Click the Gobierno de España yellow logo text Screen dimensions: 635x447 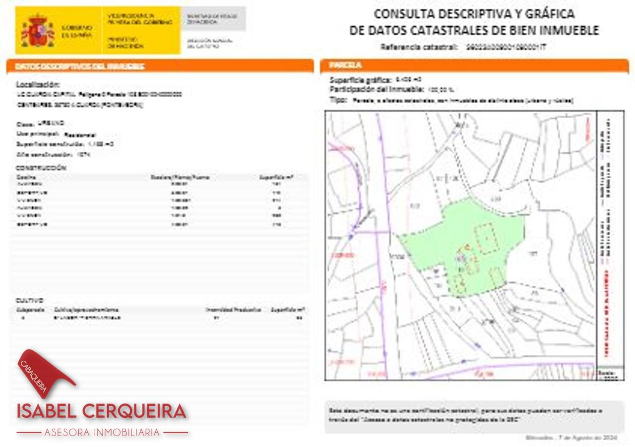click(x=76, y=31)
